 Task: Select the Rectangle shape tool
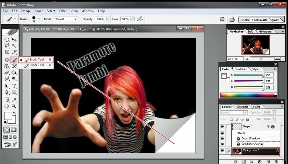pos(14,92)
